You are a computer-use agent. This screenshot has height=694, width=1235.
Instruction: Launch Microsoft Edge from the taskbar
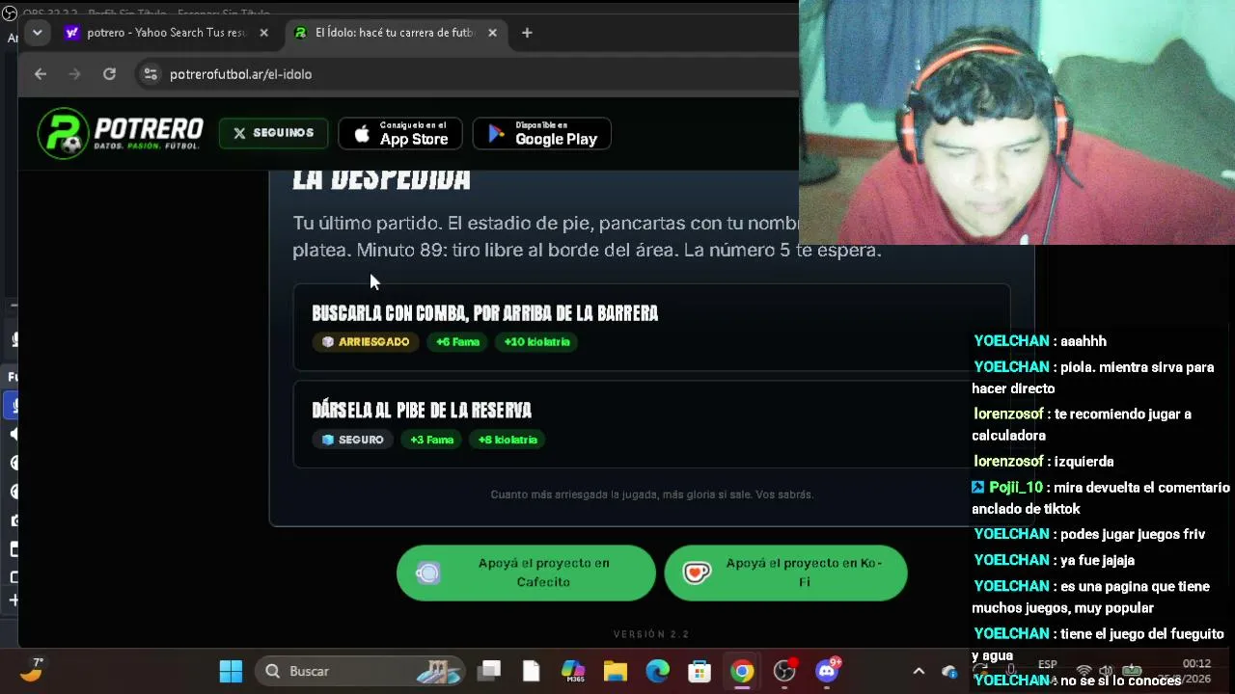(658, 671)
